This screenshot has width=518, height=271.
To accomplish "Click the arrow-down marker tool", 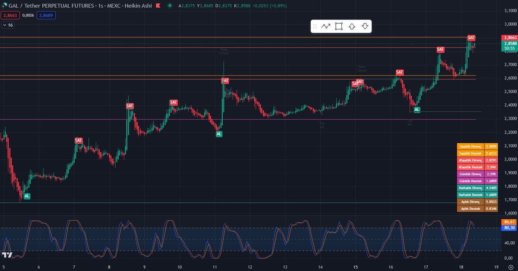I will click(365, 26).
